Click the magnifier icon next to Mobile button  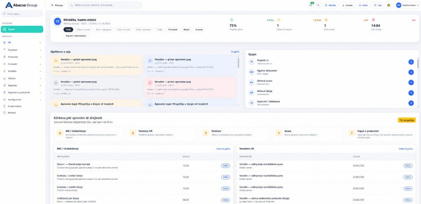click(318, 5)
